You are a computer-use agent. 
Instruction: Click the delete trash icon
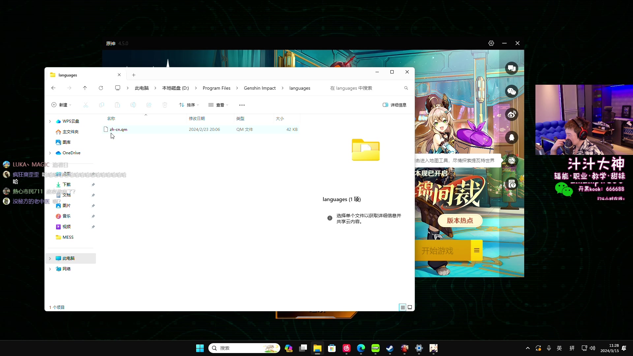[165, 105]
